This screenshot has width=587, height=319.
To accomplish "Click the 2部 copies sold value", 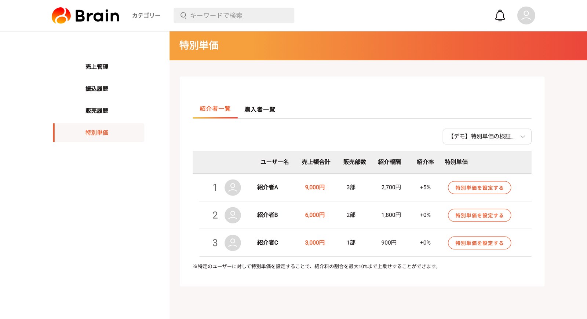I will tap(351, 215).
